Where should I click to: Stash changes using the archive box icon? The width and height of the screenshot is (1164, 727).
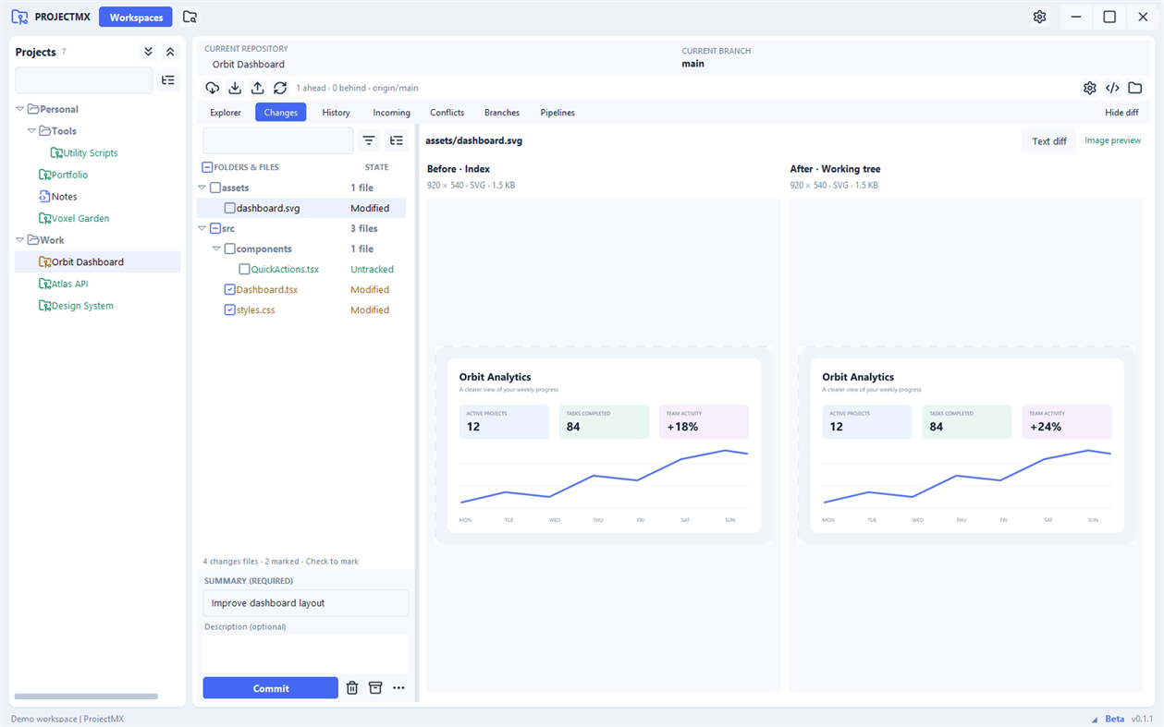[375, 688]
